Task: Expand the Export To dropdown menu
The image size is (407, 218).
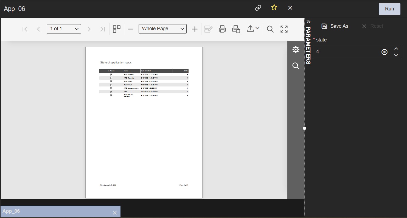Action: pyautogui.click(x=253, y=29)
